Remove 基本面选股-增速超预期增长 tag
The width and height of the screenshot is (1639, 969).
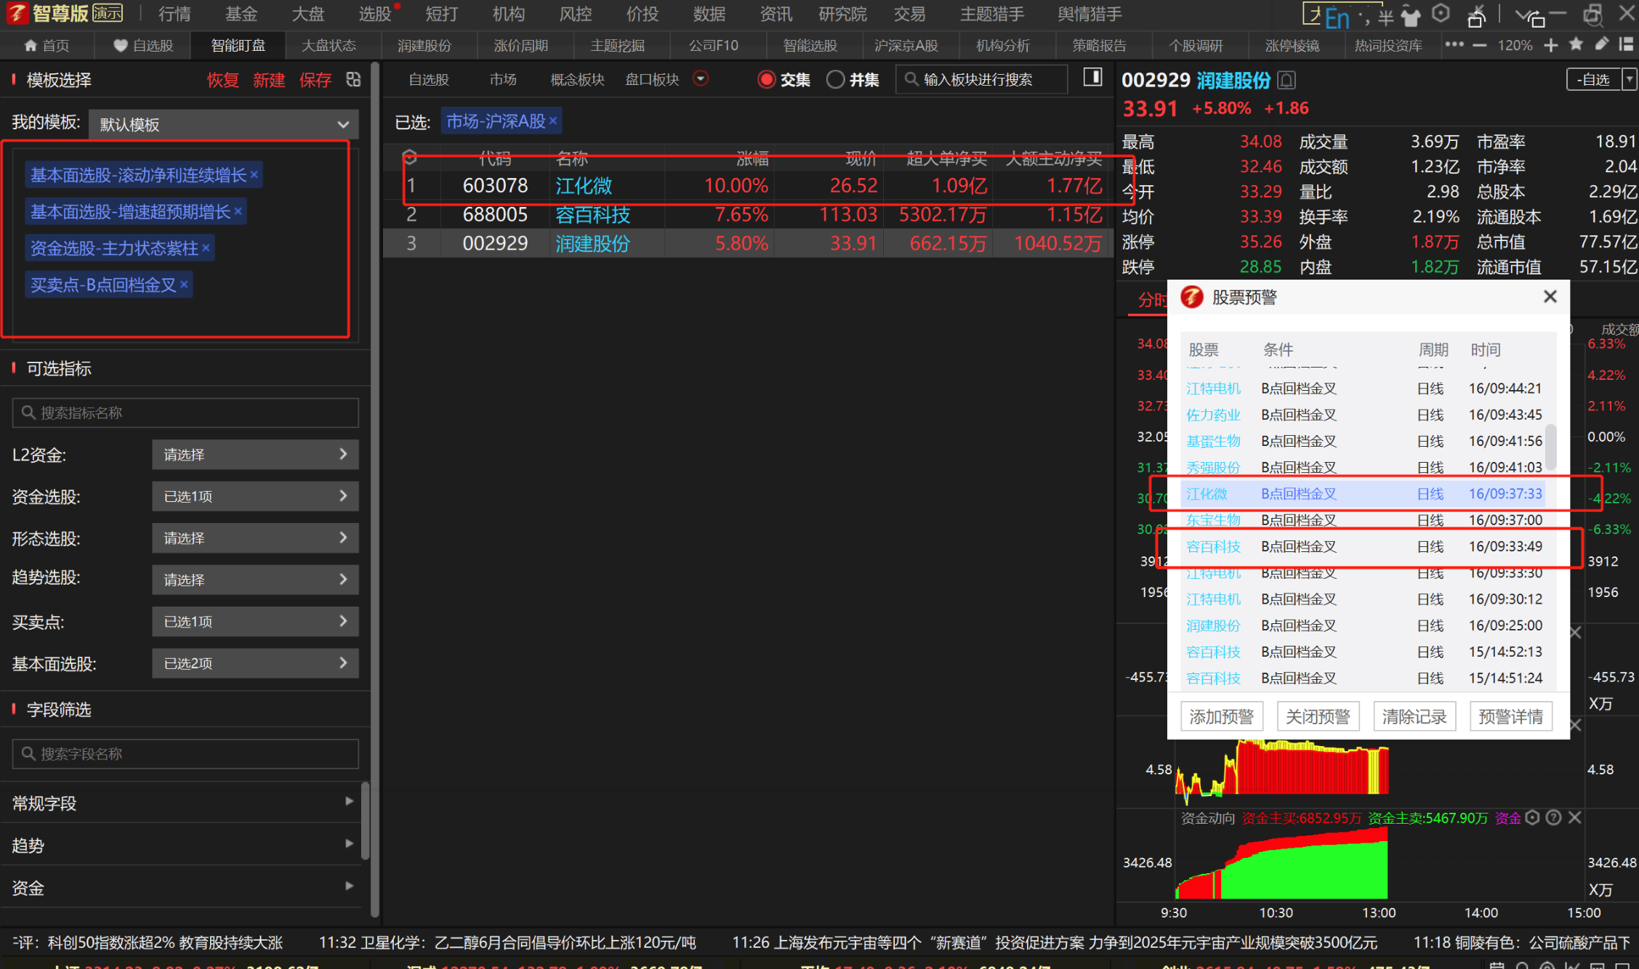coord(238,211)
